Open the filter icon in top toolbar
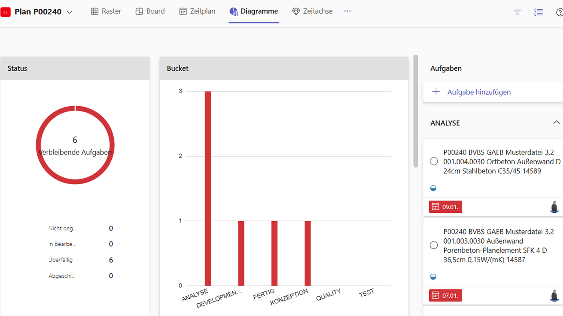The image size is (563, 316). pos(518,12)
